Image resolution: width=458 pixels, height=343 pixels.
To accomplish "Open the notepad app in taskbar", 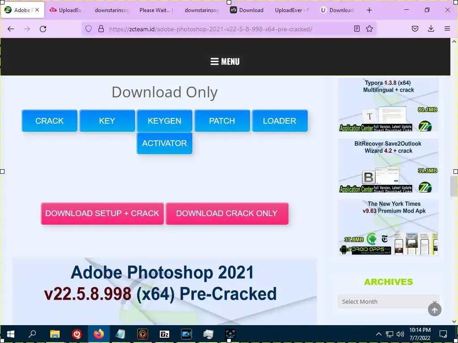I will [121, 334].
